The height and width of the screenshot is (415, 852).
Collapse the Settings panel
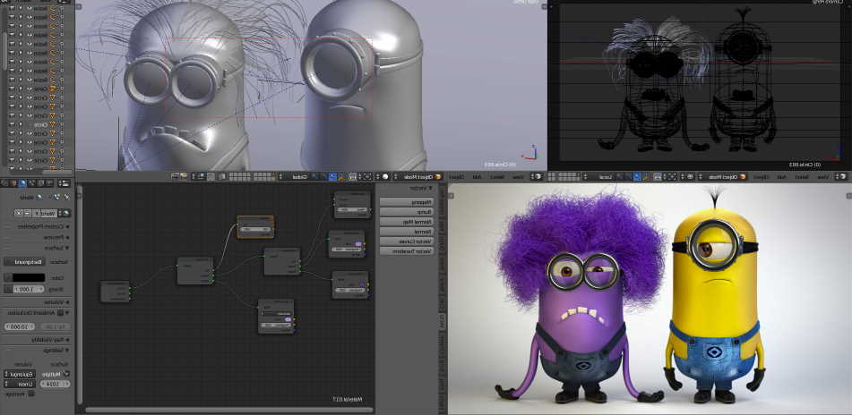[55, 350]
